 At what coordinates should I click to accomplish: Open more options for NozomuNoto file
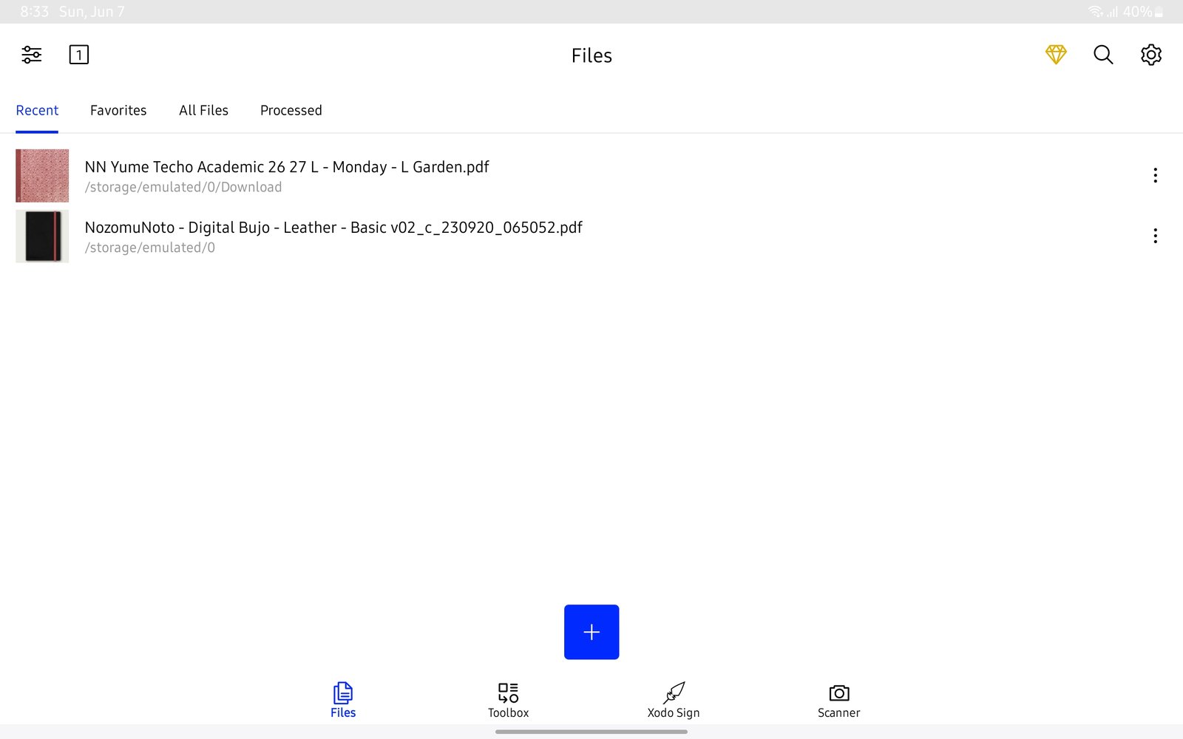tap(1155, 236)
